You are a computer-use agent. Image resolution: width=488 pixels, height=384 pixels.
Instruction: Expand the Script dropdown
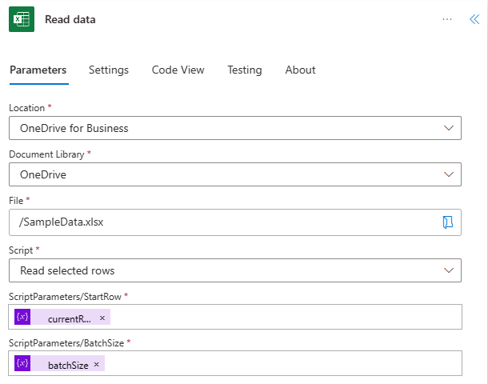click(x=448, y=270)
